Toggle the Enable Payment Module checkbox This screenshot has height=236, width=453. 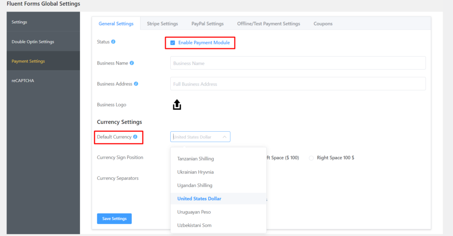point(173,43)
